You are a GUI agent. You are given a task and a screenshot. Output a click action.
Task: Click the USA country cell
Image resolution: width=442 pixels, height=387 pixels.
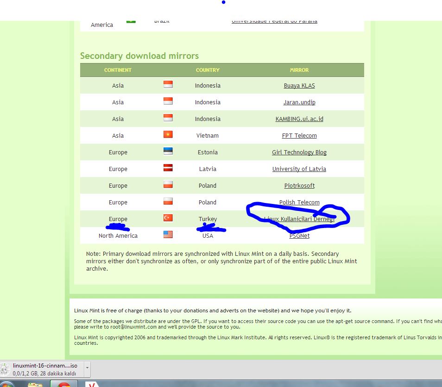(x=208, y=235)
